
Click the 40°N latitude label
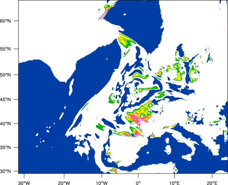pos(5,124)
